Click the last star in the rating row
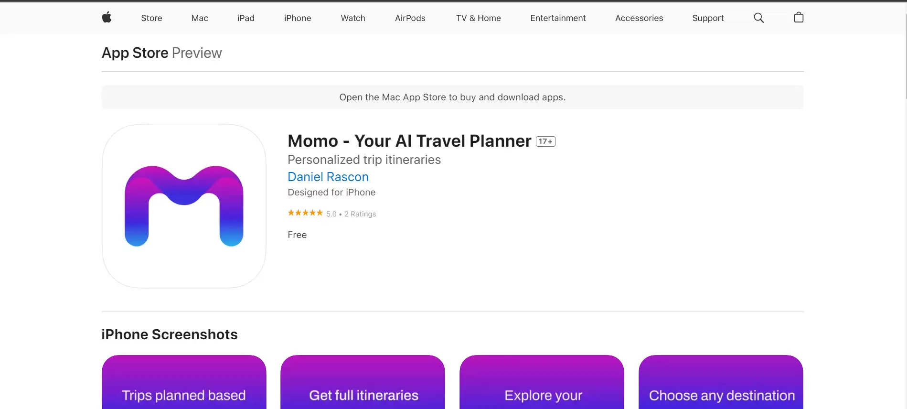The image size is (907, 409). [320, 213]
